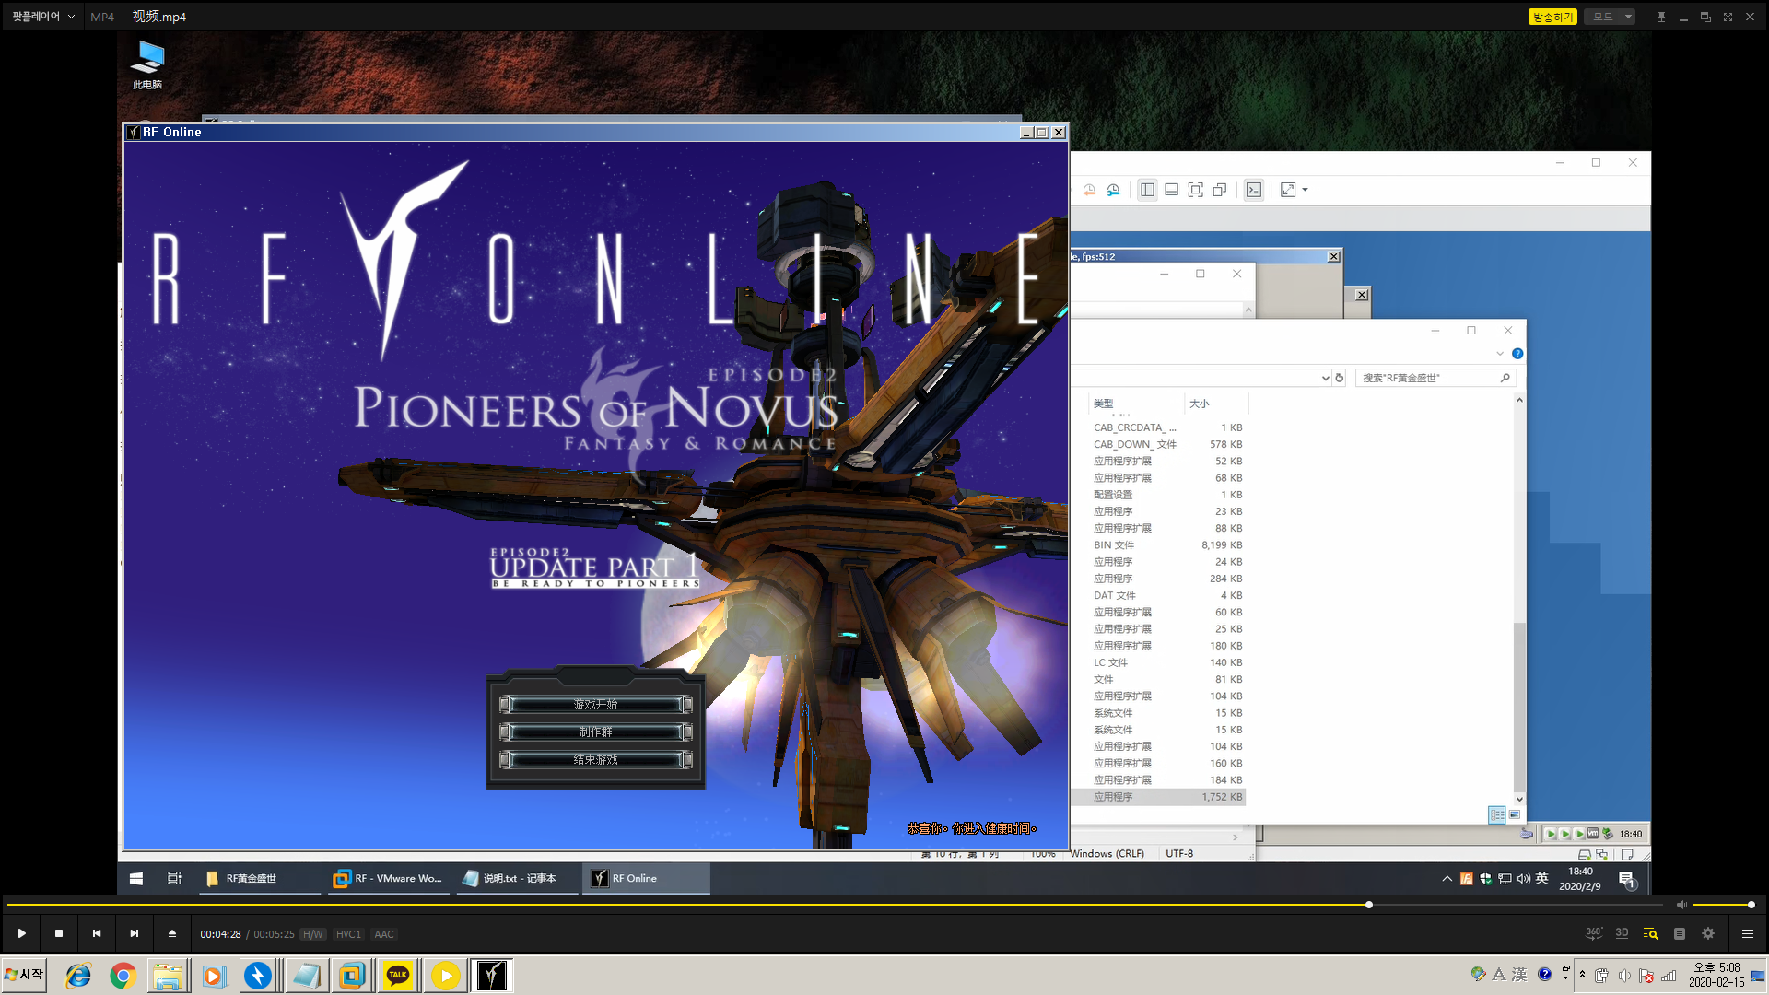Launch Google Chrome from taskbar
1769x995 pixels.
coord(123,975)
